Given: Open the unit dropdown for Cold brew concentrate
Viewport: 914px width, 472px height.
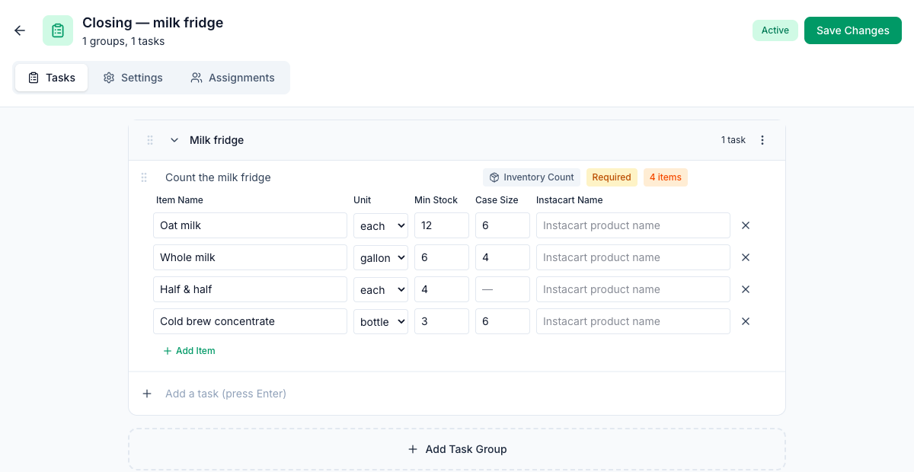Looking at the screenshot, I should coord(381,321).
